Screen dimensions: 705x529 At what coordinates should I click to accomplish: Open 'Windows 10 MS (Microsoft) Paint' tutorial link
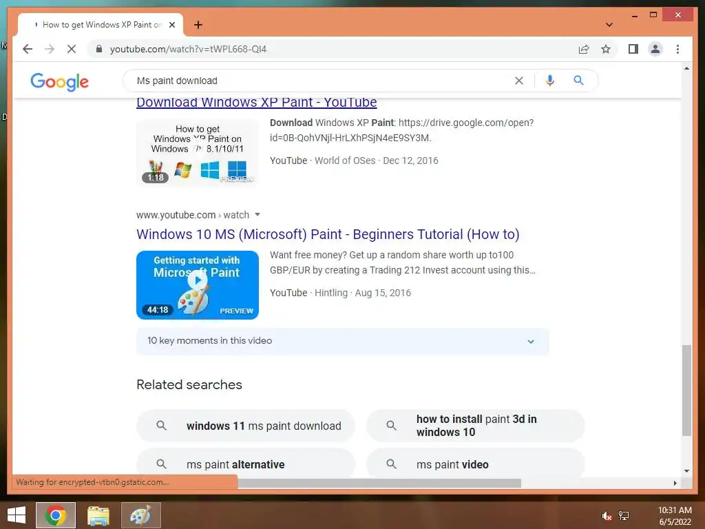point(328,234)
